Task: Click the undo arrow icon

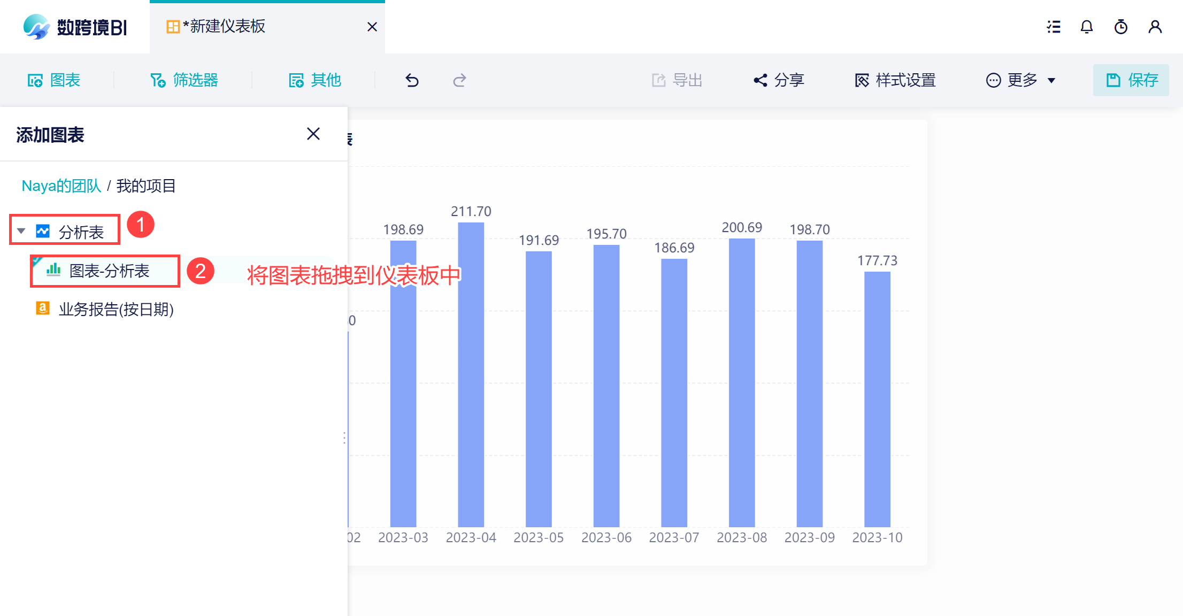Action: coord(412,80)
